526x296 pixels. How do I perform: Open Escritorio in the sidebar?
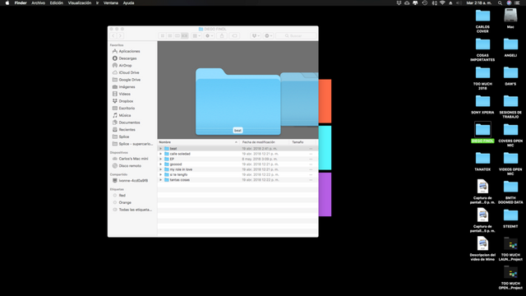(127, 109)
